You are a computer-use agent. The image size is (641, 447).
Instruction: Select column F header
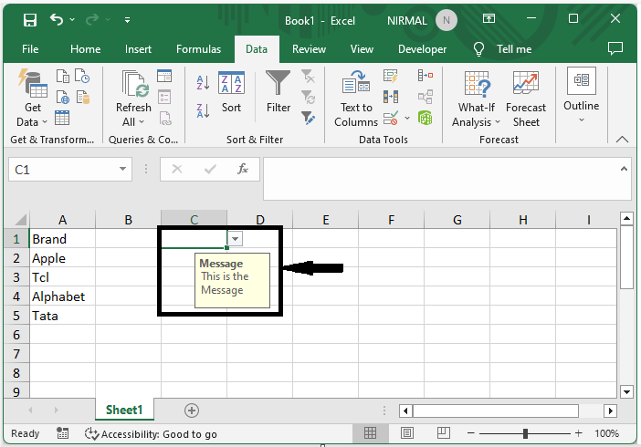391,220
